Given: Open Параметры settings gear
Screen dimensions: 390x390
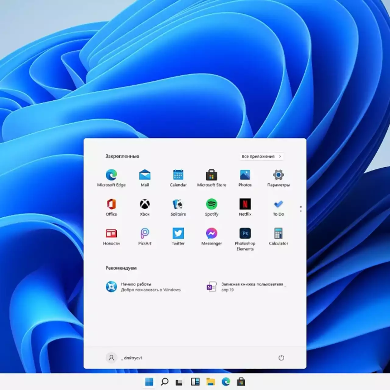Looking at the screenshot, I should click(x=278, y=178).
